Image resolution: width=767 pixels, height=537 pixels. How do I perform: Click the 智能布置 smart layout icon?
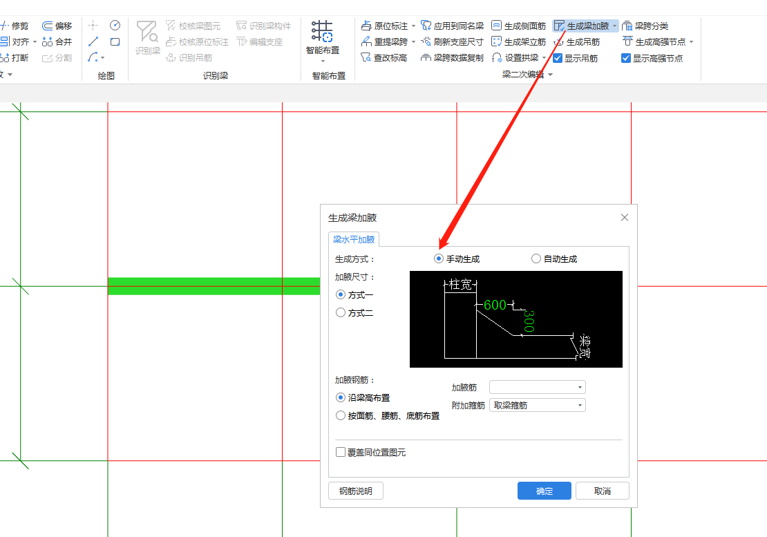click(322, 32)
